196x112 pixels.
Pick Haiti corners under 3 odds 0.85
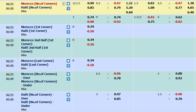[x=117, y=99]
